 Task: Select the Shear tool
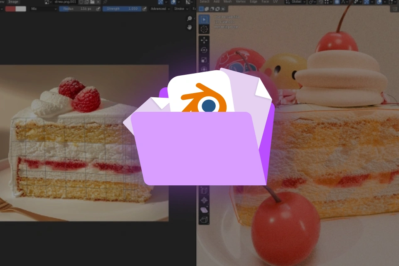pyautogui.click(x=204, y=210)
